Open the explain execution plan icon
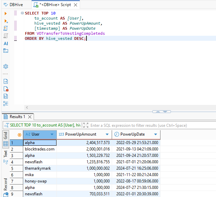216x197 pixels. pos(6,36)
